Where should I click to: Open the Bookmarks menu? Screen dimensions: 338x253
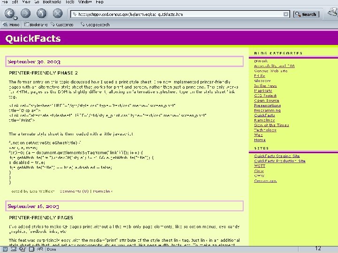point(52,2)
